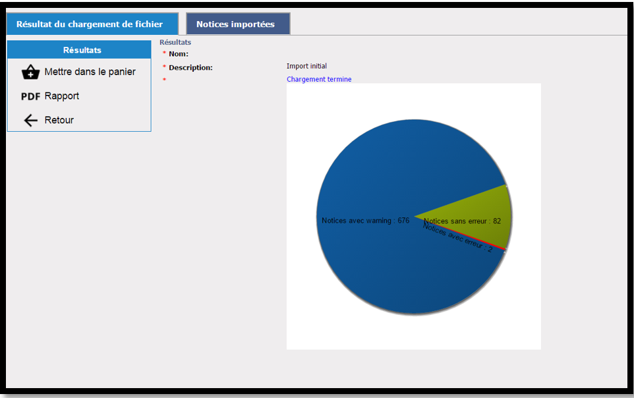The image size is (634, 398).
Task: Click the PDF icon for Rapport
Action: click(30, 96)
